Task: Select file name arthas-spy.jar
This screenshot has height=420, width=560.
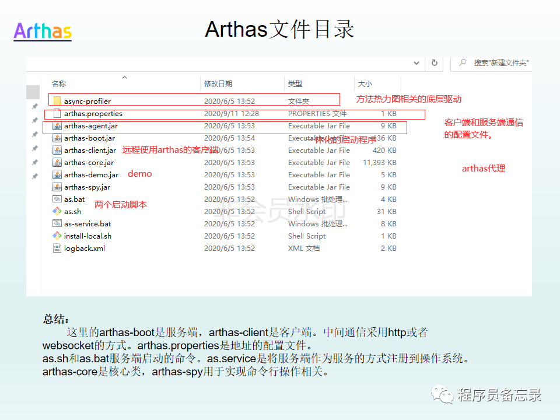Action: coord(87,187)
